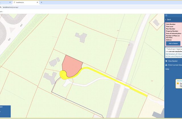Click the View Basket label
Image resolution: width=182 pixels, height=119 pixels.
(x=173, y=61)
